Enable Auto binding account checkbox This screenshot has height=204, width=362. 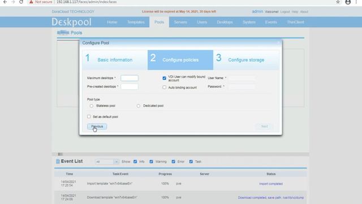click(x=164, y=87)
